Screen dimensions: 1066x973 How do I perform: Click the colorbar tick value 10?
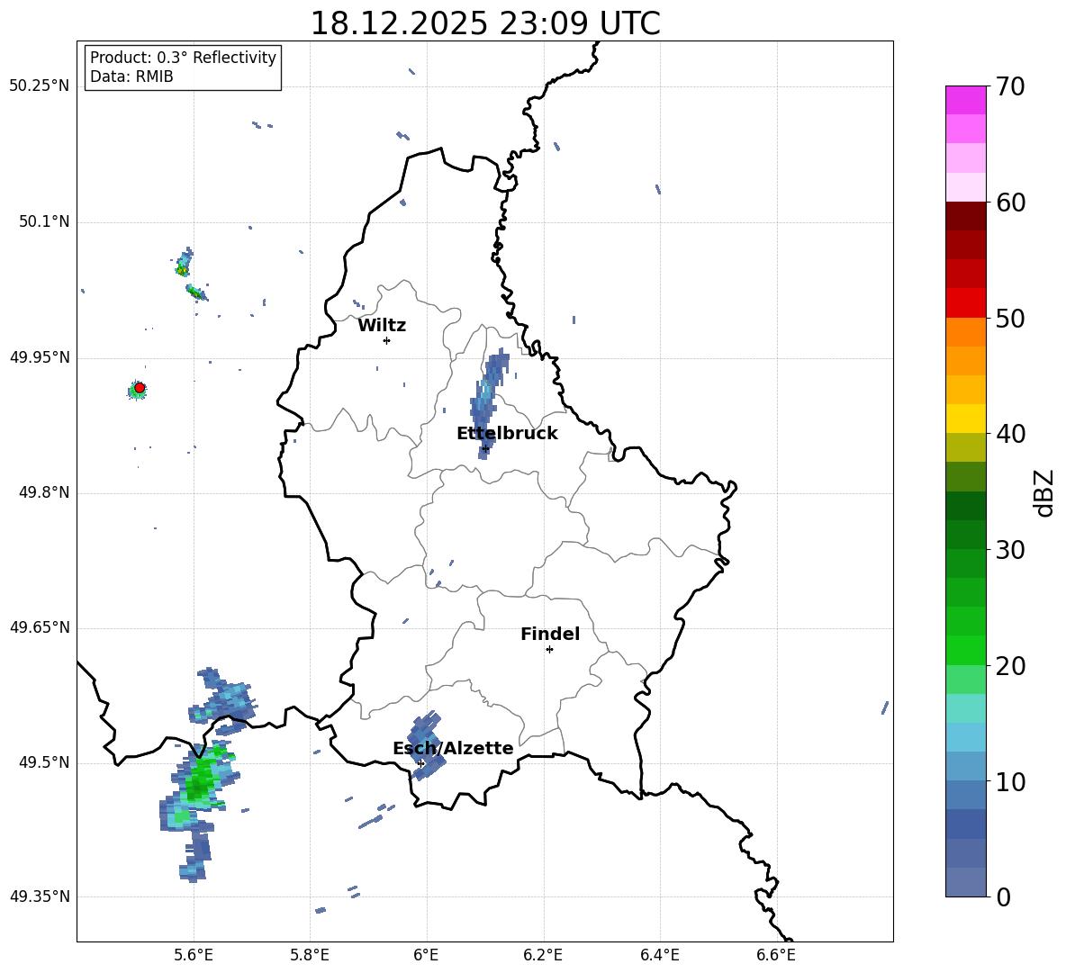[1010, 781]
